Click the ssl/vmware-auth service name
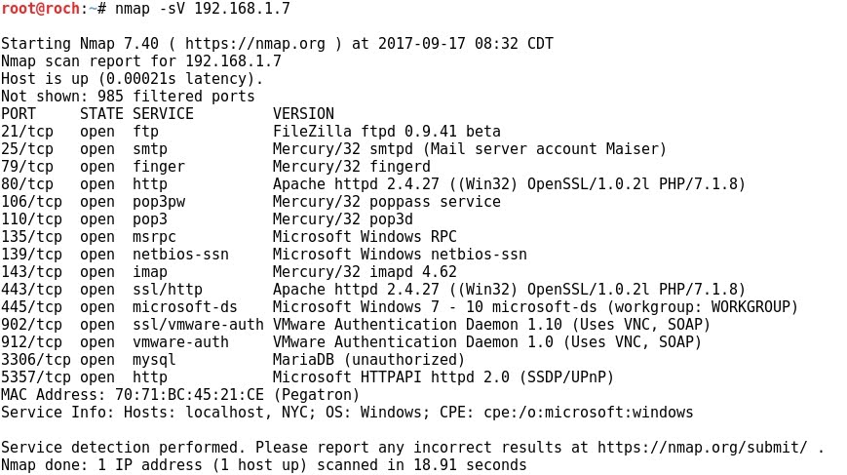Screen dimensions: 847x475 coord(198,325)
